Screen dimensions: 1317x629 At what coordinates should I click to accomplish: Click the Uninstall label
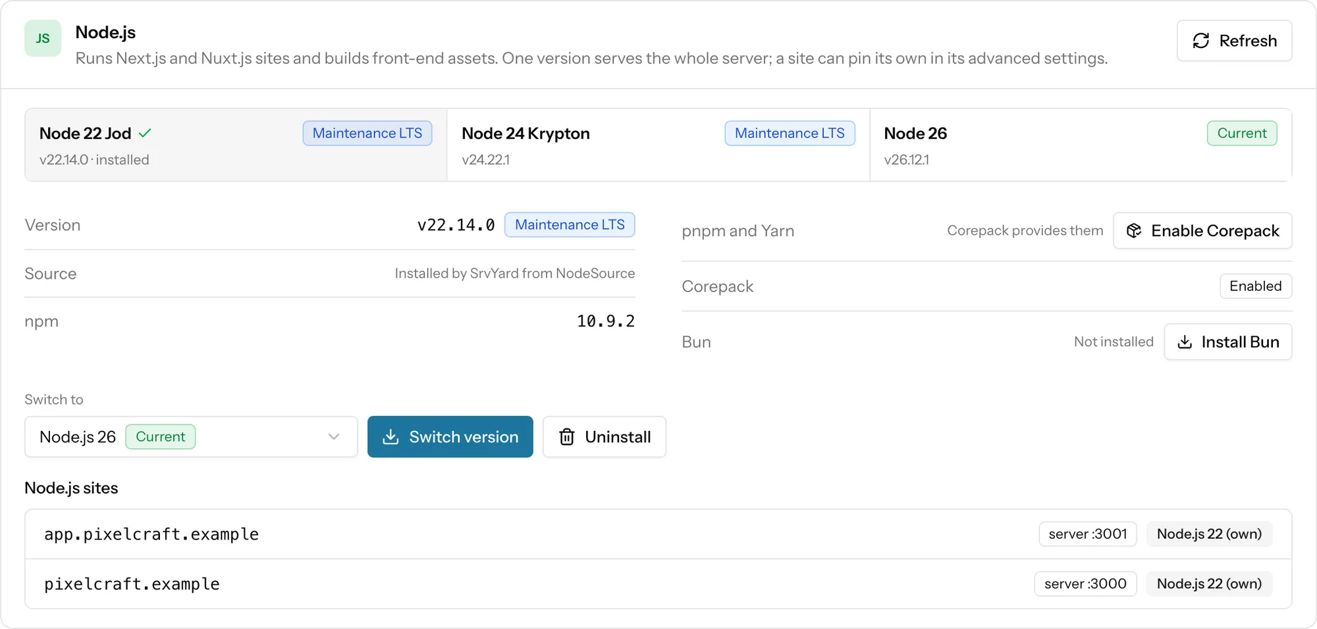click(618, 437)
